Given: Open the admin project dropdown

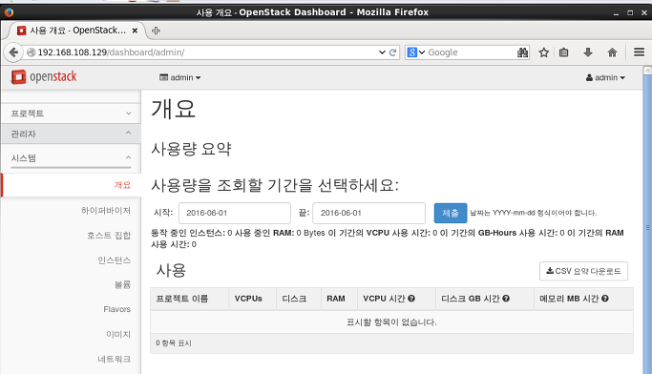Looking at the screenshot, I should [180, 77].
